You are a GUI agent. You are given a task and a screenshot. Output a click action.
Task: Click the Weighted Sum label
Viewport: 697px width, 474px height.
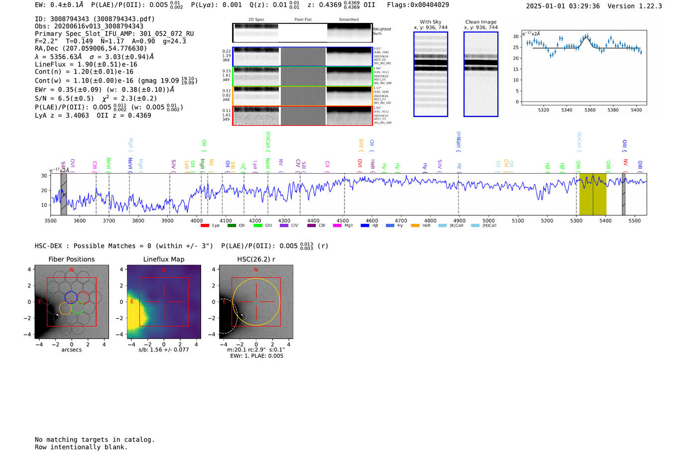(x=382, y=31)
